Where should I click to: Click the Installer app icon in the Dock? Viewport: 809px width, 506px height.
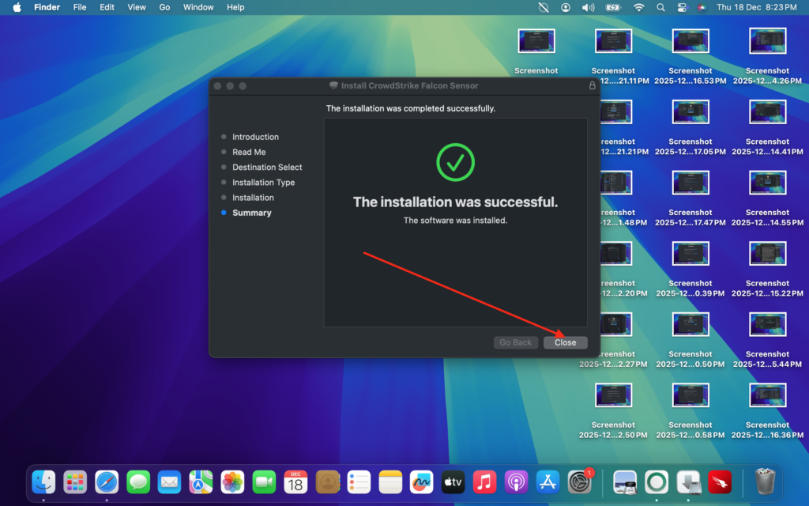coord(688,482)
